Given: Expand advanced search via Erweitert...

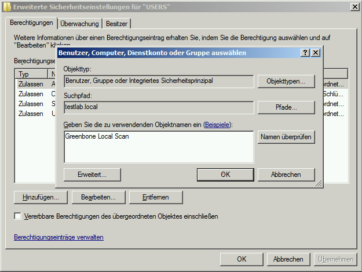Looking at the screenshot, I should [92, 174].
